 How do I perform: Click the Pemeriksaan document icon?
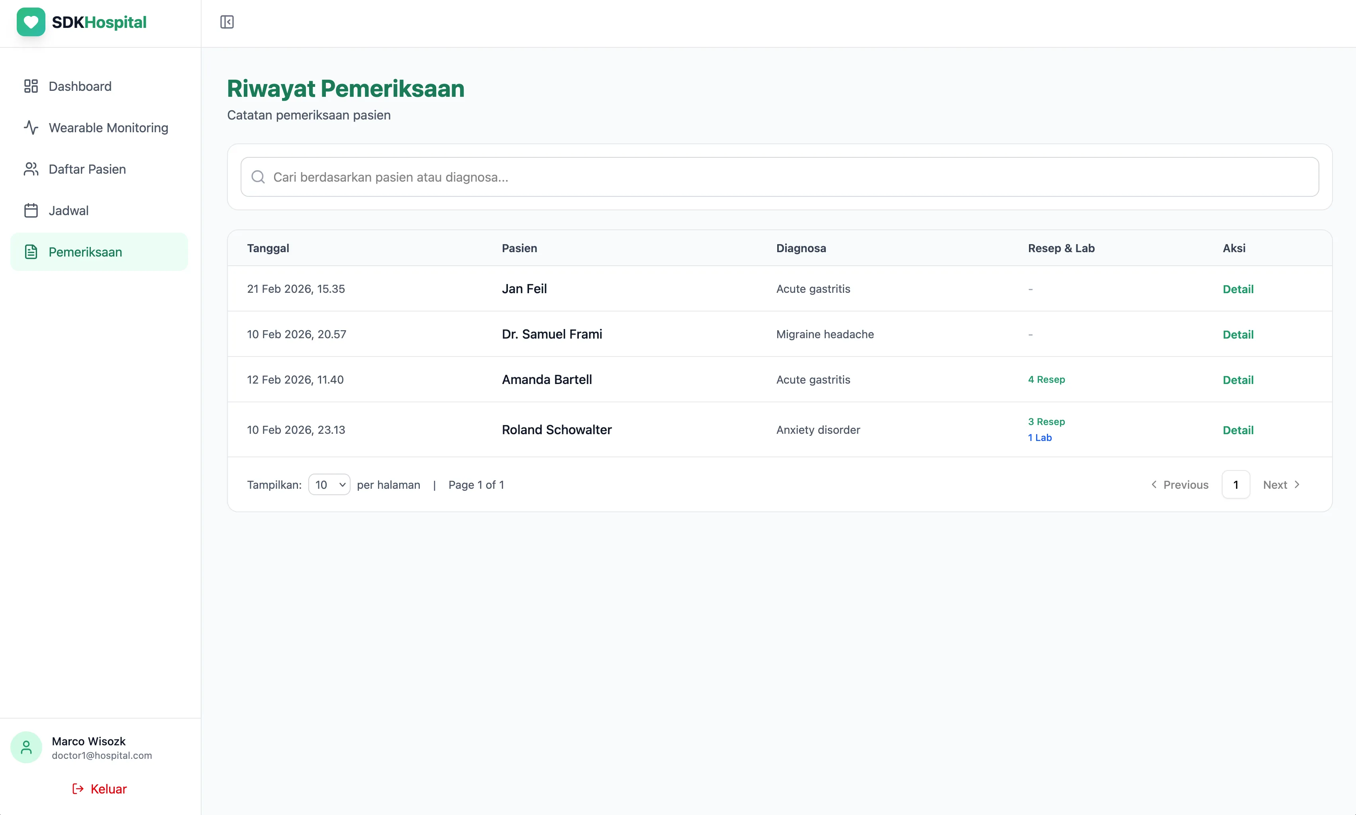coord(31,252)
